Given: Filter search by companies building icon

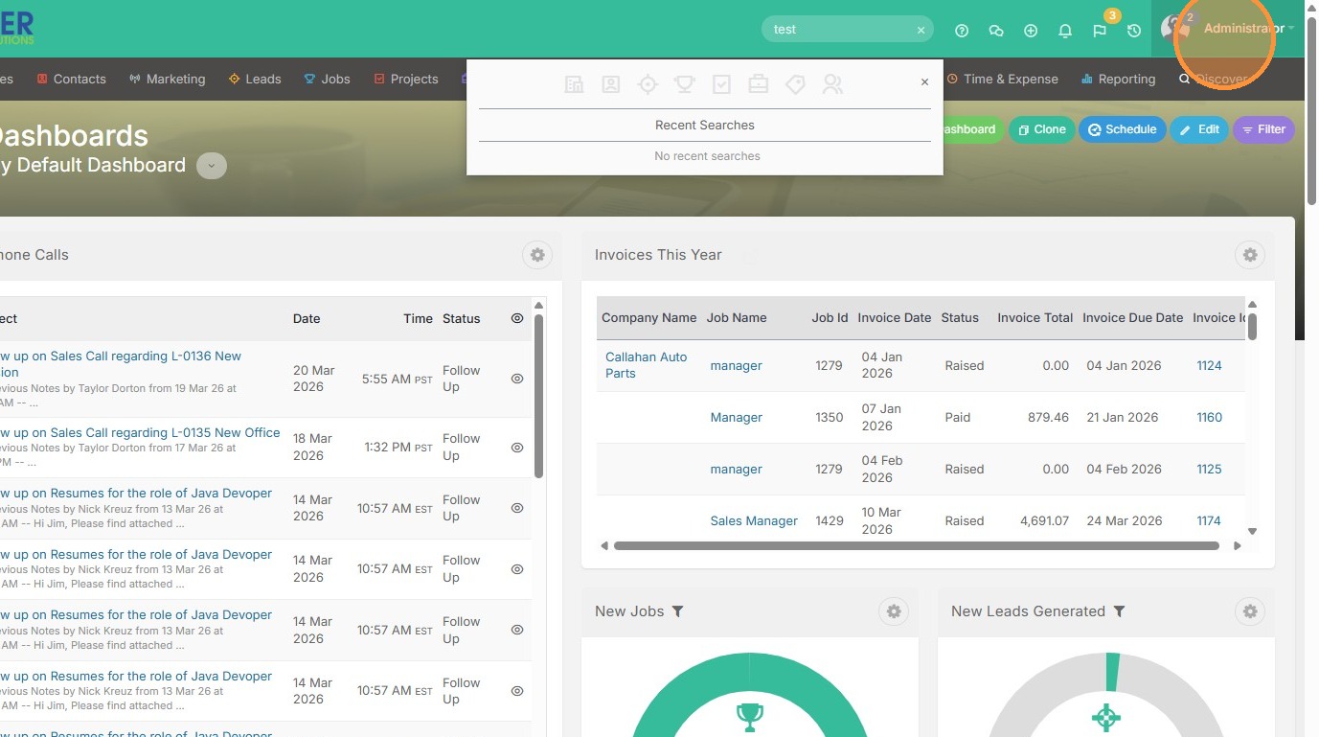Looking at the screenshot, I should [574, 84].
